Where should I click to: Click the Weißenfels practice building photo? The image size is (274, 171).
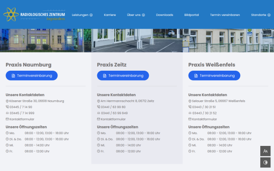228,41
